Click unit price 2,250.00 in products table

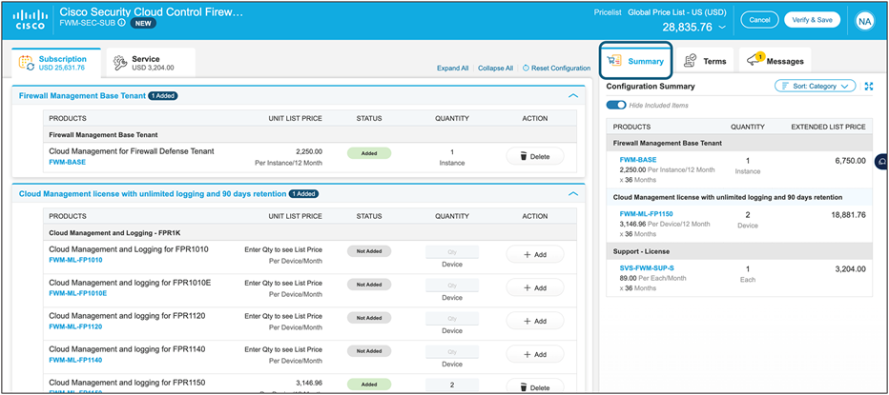coord(308,151)
